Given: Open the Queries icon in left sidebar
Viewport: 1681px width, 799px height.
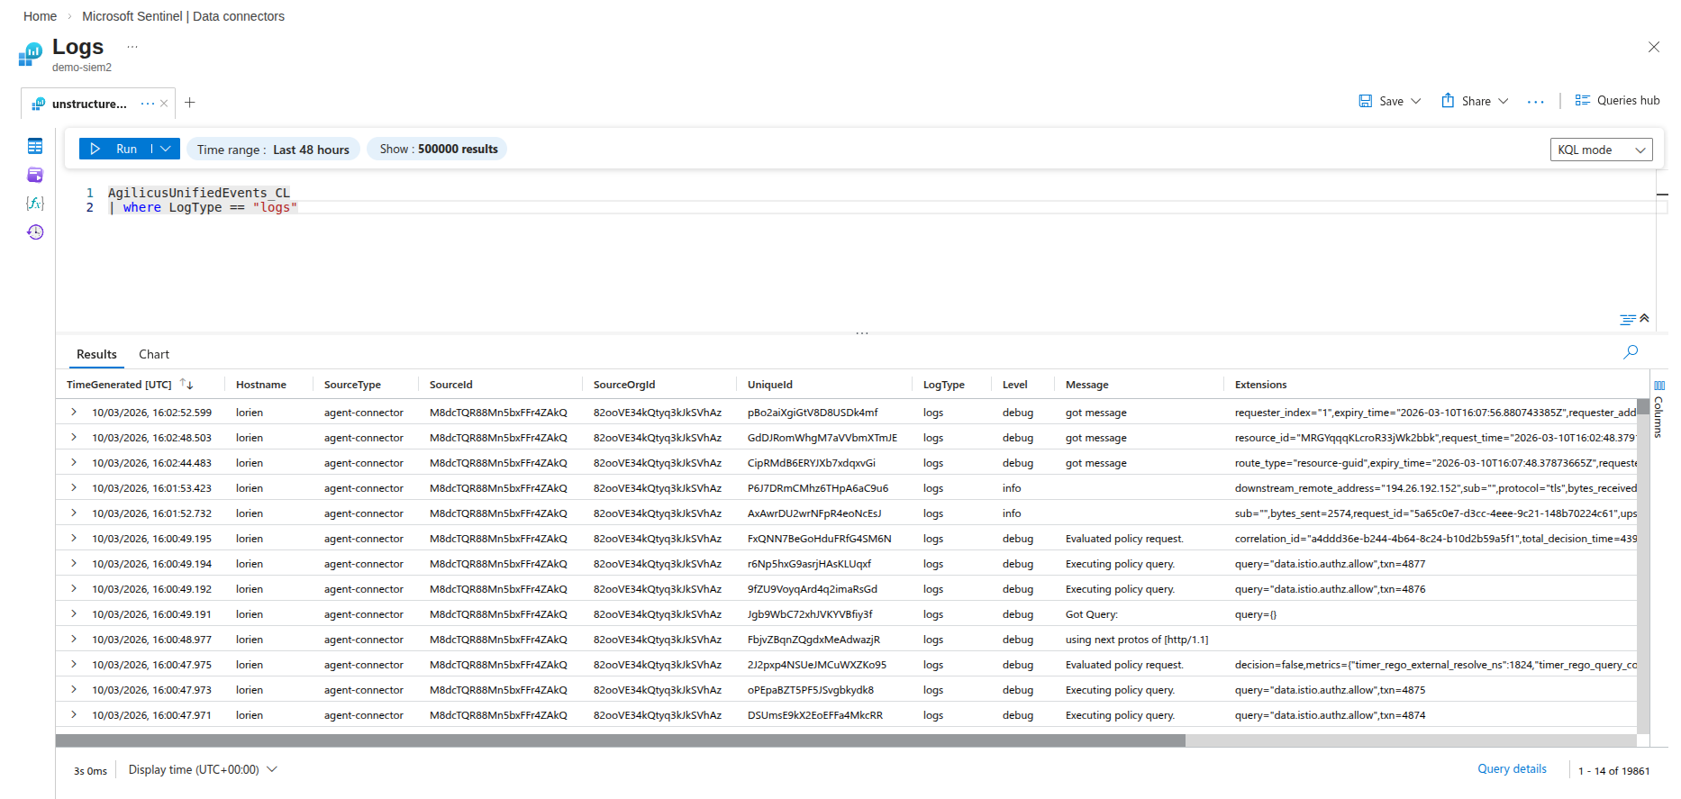Looking at the screenshot, I should point(35,175).
